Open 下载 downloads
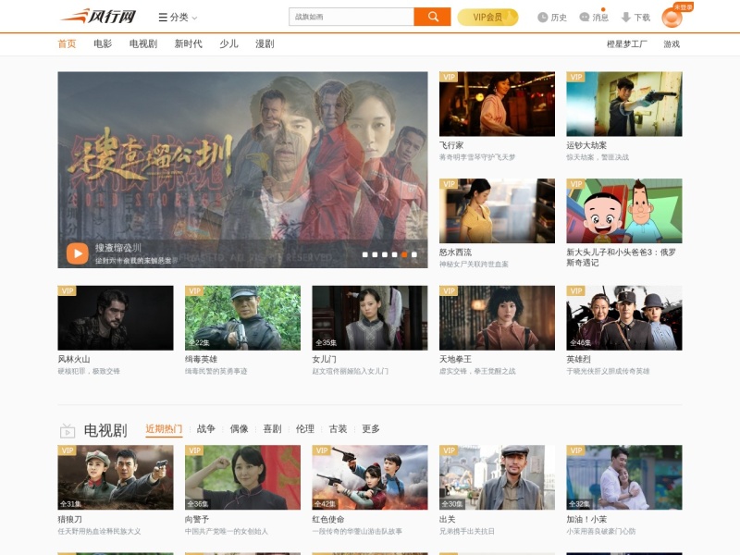 635,18
